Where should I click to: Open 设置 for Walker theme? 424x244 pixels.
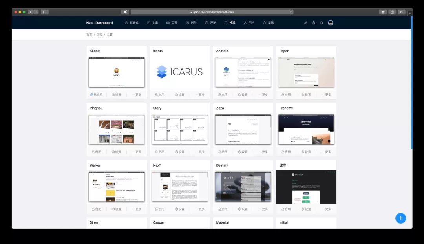117,209
